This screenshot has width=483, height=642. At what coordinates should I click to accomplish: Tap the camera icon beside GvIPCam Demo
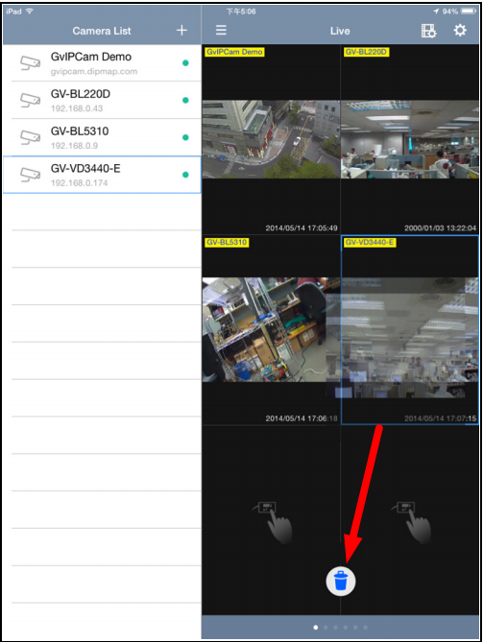pyautogui.click(x=31, y=62)
